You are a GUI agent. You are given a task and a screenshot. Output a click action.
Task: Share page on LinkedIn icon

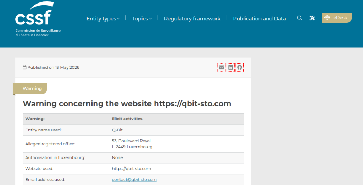[230, 67]
